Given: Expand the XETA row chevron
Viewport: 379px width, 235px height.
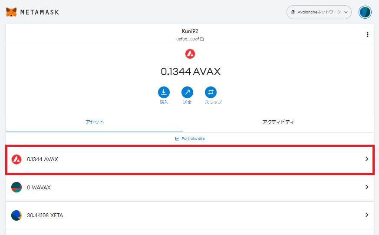Looking at the screenshot, I should pos(367,215).
